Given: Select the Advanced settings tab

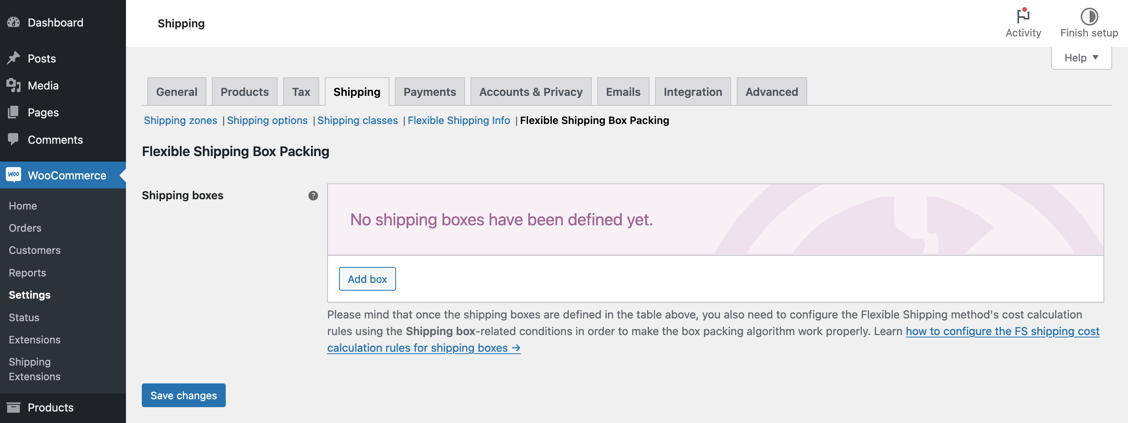Looking at the screenshot, I should click(771, 92).
